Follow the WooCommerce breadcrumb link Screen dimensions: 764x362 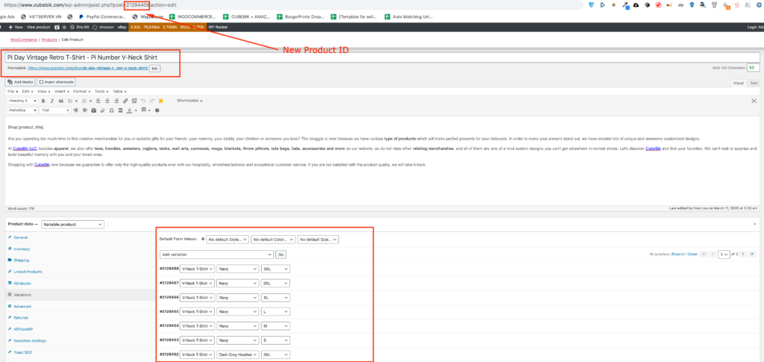24,40
